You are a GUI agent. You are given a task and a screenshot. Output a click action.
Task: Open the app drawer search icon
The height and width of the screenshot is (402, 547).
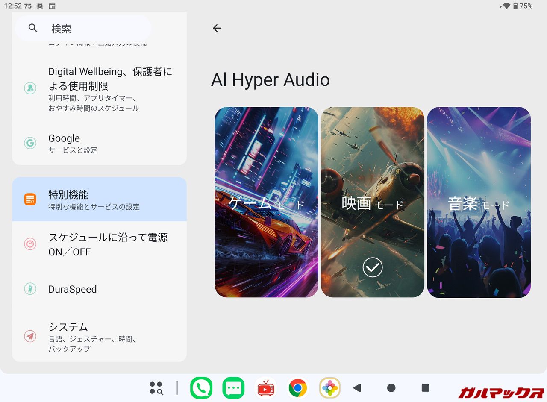pyautogui.click(x=156, y=388)
